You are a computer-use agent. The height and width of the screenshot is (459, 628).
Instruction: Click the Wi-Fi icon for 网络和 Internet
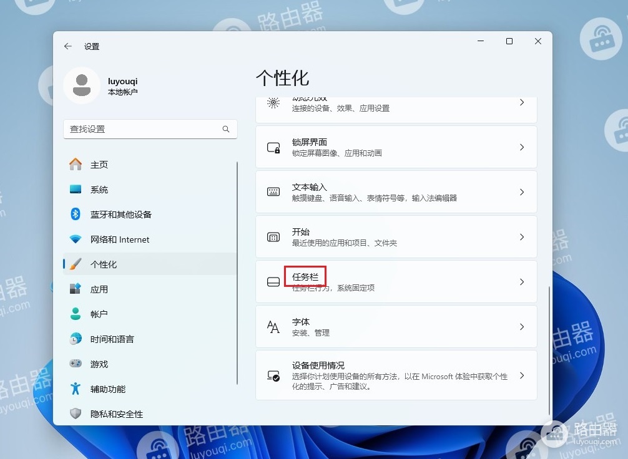[76, 239]
